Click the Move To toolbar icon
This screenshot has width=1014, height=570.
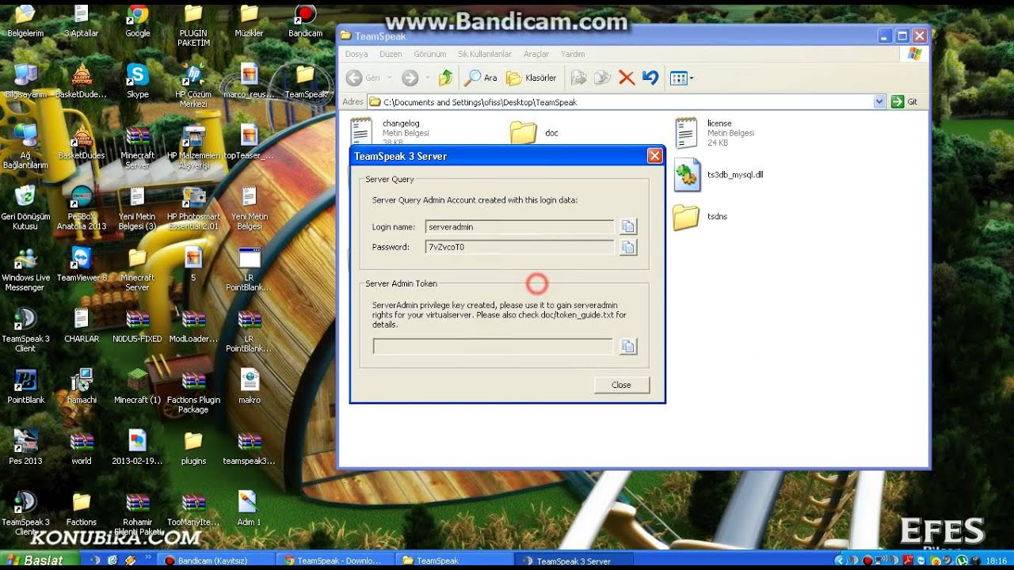[579, 78]
